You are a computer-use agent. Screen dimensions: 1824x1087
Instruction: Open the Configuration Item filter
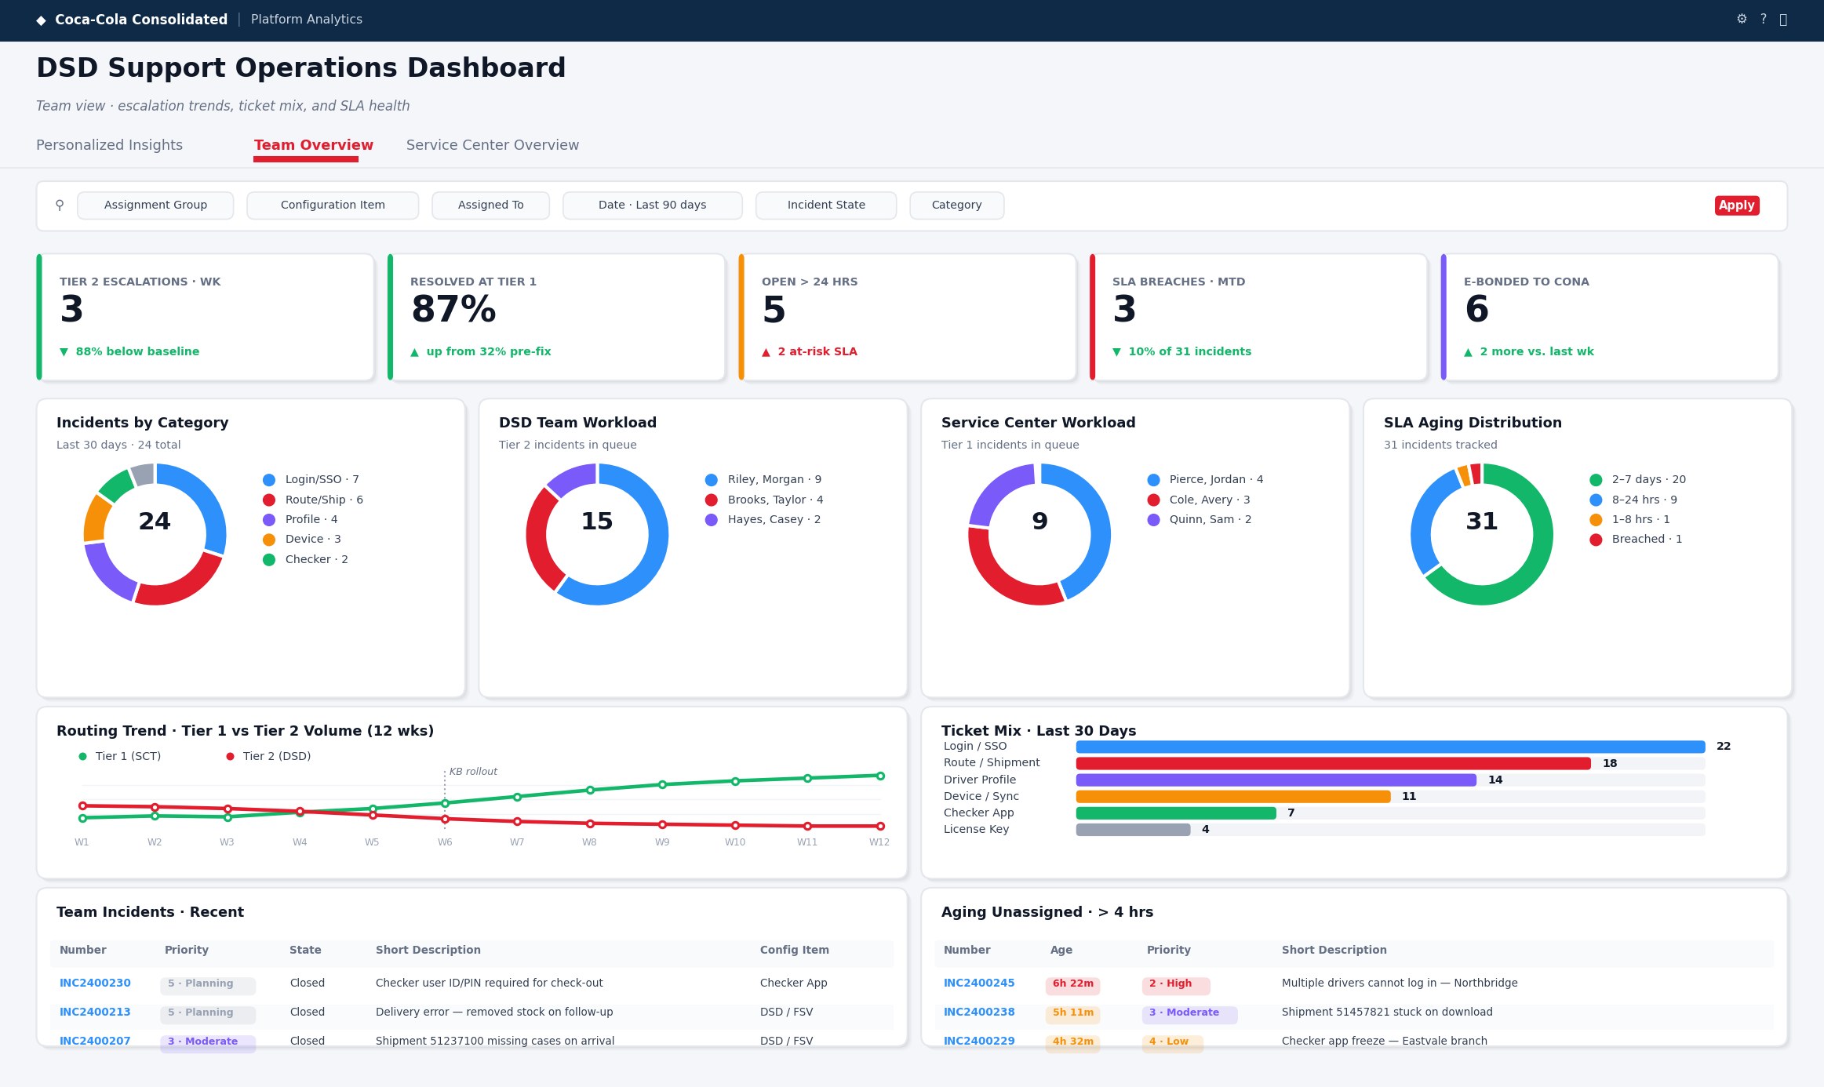click(x=333, y=205)
